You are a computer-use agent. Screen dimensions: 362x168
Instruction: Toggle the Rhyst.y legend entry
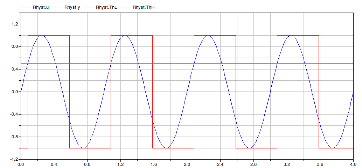tap(72, 7)
